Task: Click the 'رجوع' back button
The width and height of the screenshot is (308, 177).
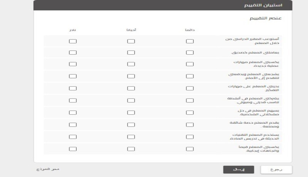Action: tap(276, 169)
